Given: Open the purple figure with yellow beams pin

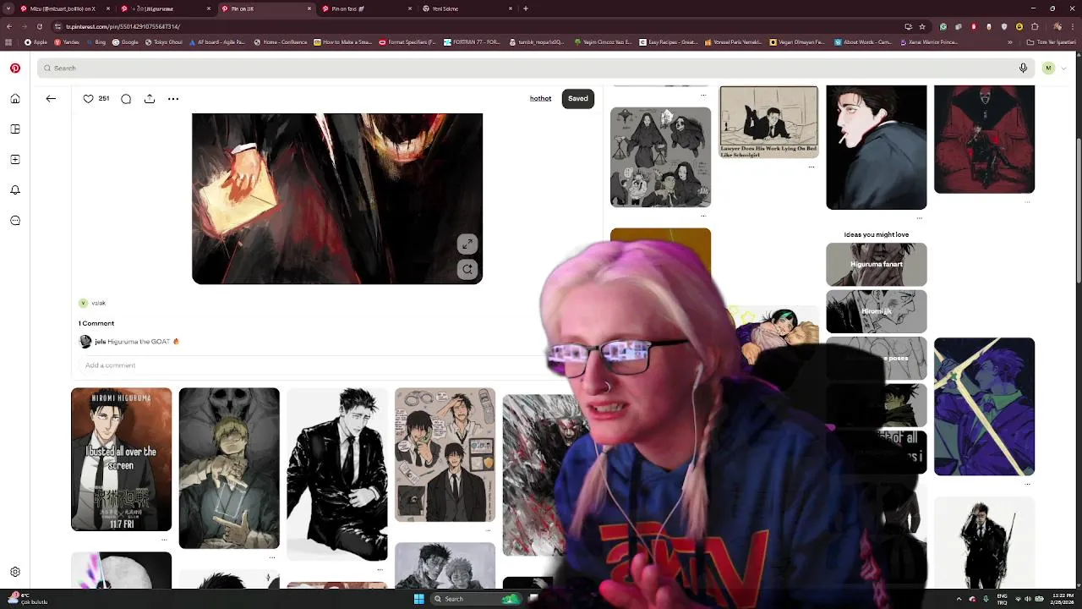Looking at the screenshot, I should coord(984,407).
